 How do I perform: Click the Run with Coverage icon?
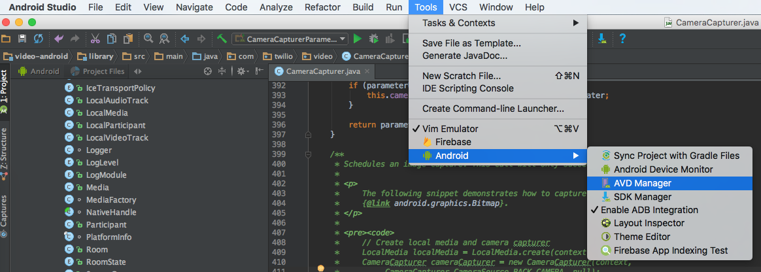click(x=390, y=39)
